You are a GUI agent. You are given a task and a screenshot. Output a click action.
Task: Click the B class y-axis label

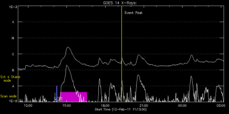click(13, 70)
